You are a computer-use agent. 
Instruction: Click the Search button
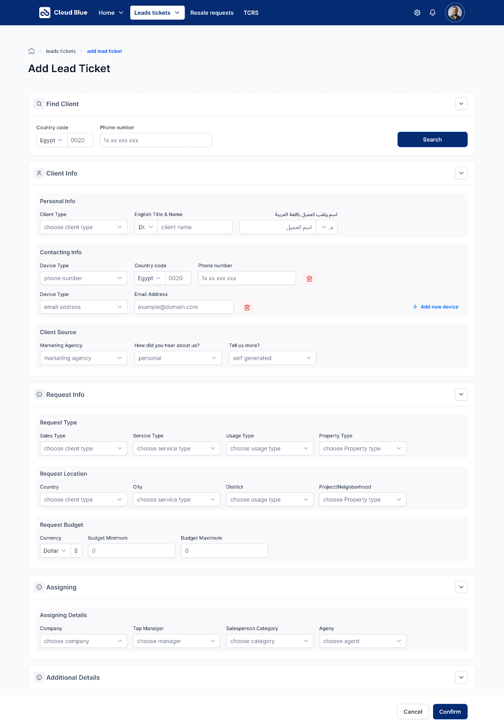pyautogui.click(x=432, y=139)
